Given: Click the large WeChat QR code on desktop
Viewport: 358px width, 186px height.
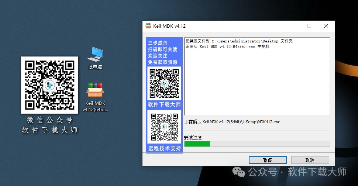Looking at the screenshot, I should pos(49,85).
